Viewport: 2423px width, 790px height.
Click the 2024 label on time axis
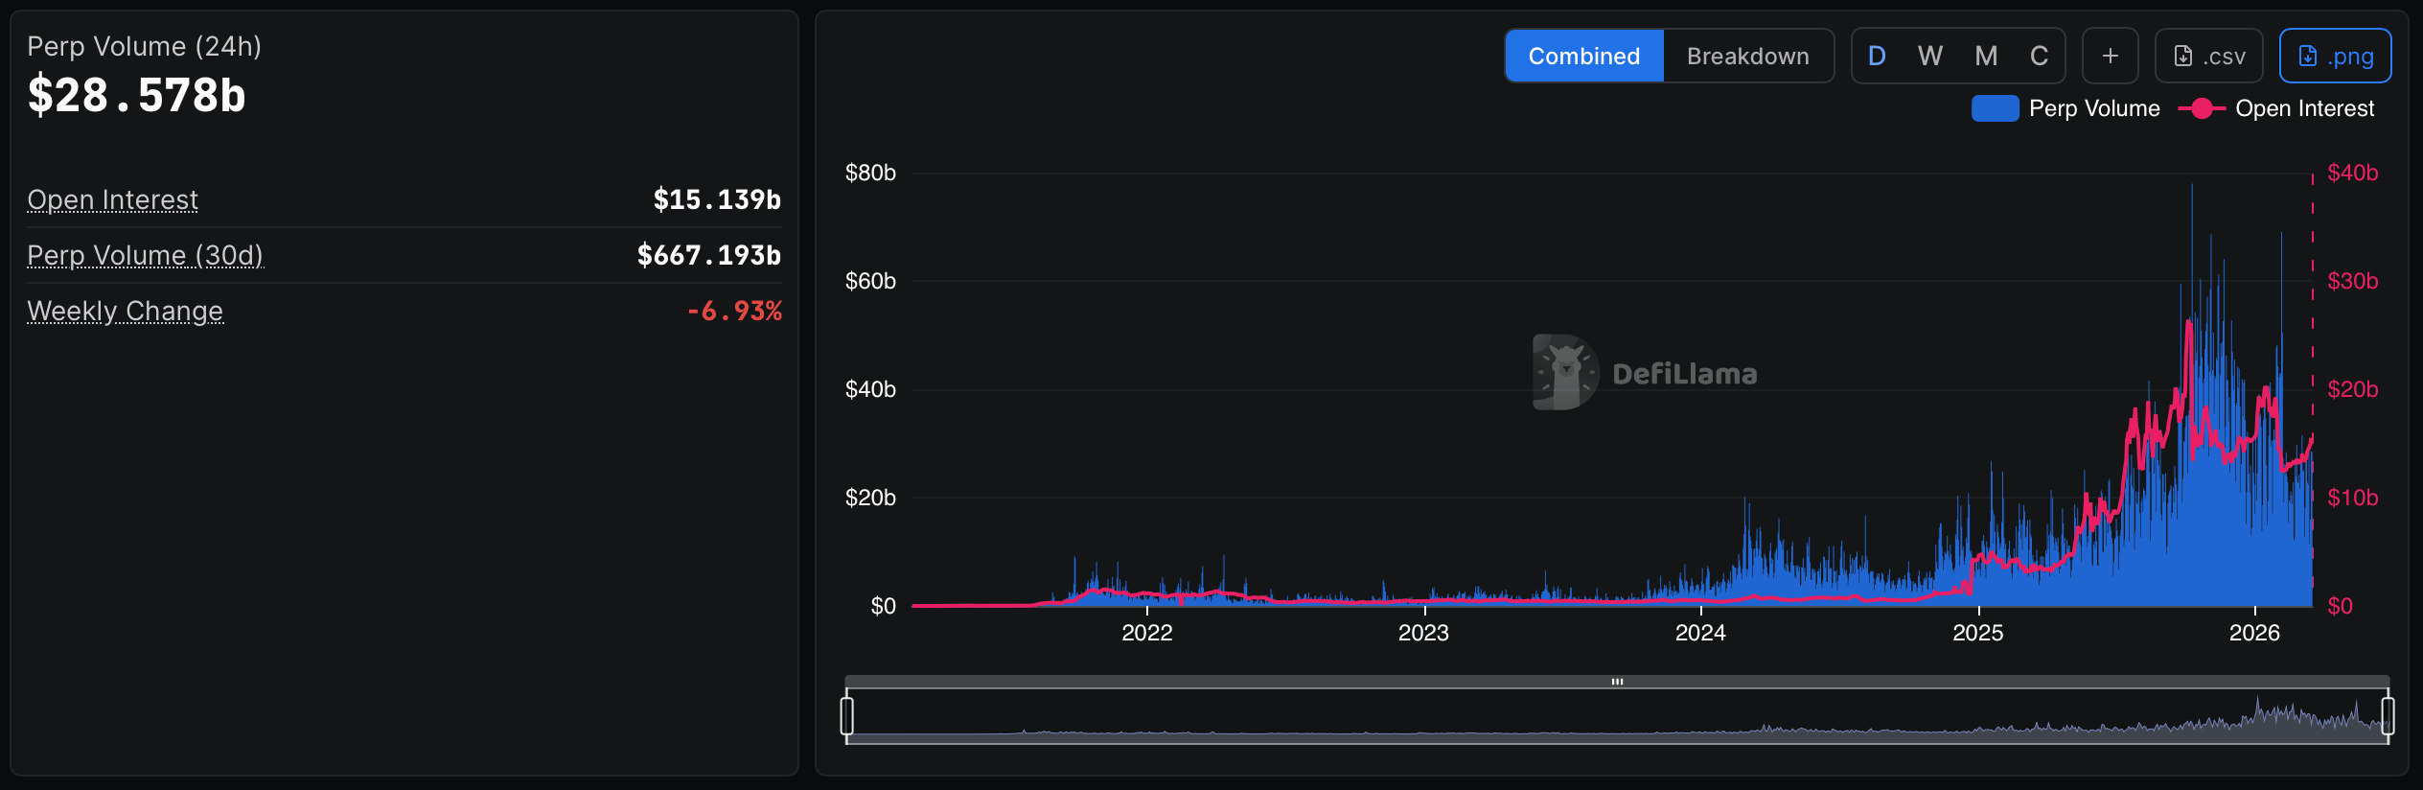coord(1700,633)
